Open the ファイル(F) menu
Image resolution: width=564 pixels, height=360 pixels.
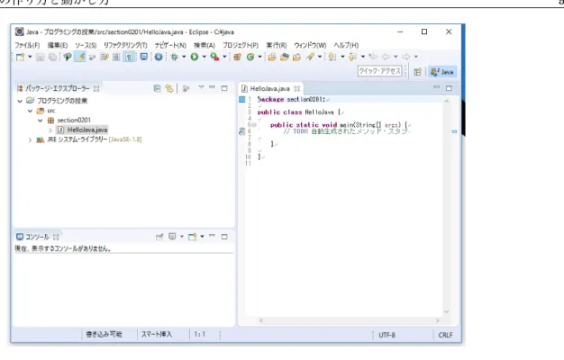click(x=27, y=45)
